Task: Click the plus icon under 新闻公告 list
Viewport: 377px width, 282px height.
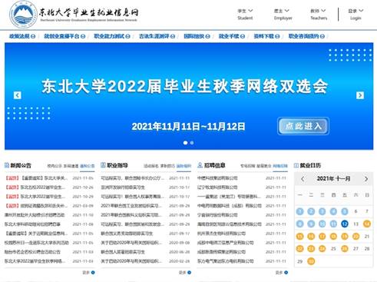Action: [93, 273]
